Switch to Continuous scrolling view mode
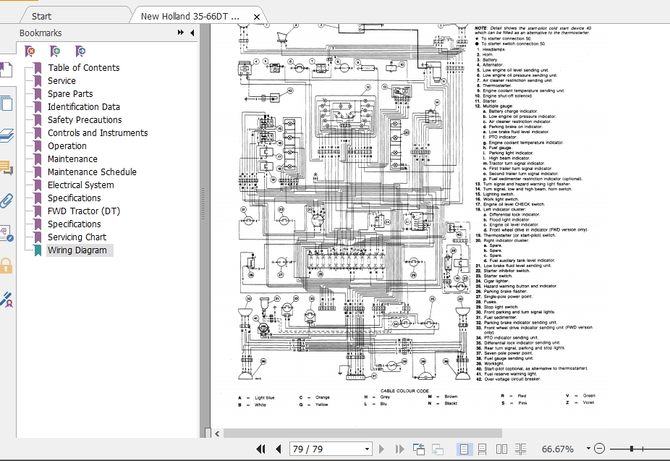This screenshot has height=461, width=670. (x=482, y=449)
